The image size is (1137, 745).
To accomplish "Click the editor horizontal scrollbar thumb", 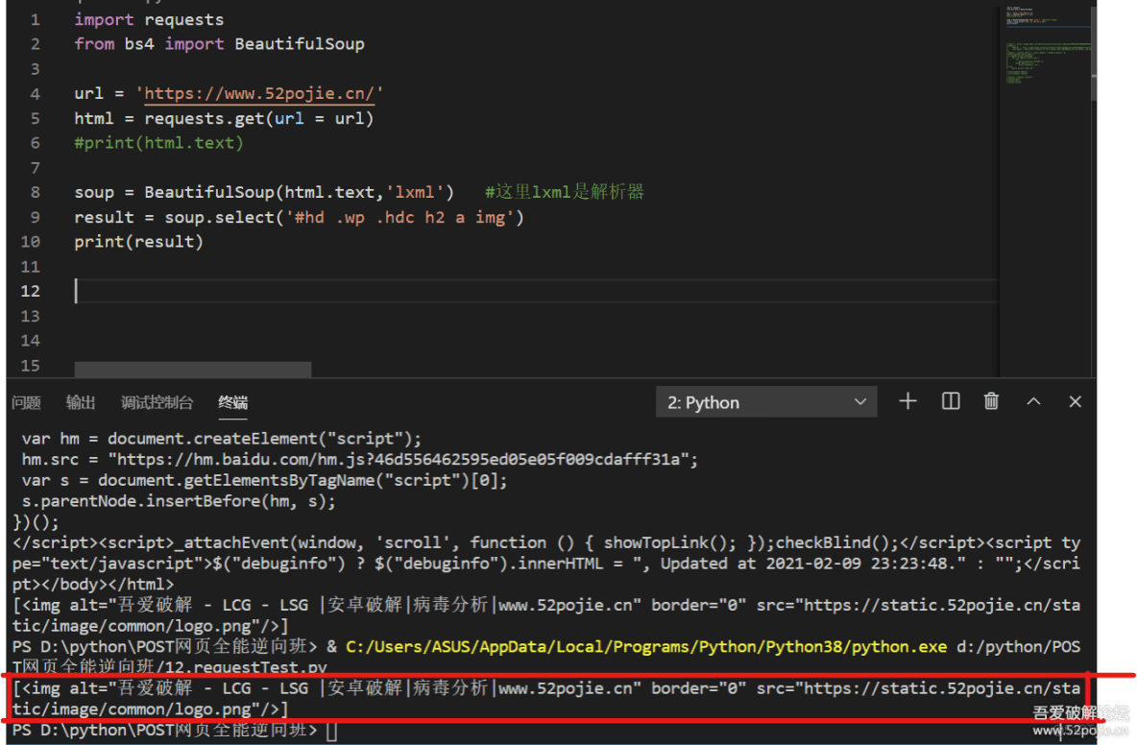I will [193, 369].
